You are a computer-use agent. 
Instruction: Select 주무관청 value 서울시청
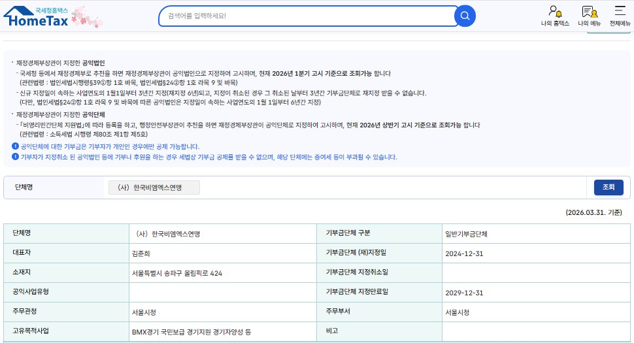pyautogui.click(x=144, y=312)
